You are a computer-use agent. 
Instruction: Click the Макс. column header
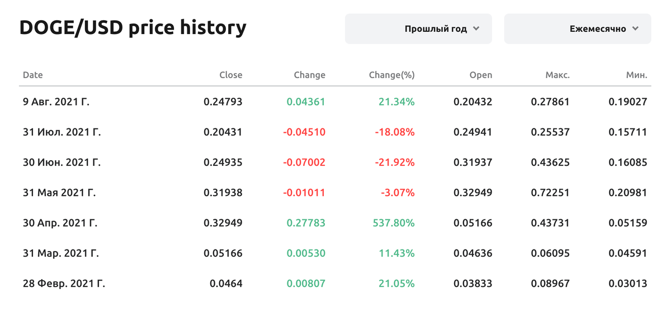557,75
